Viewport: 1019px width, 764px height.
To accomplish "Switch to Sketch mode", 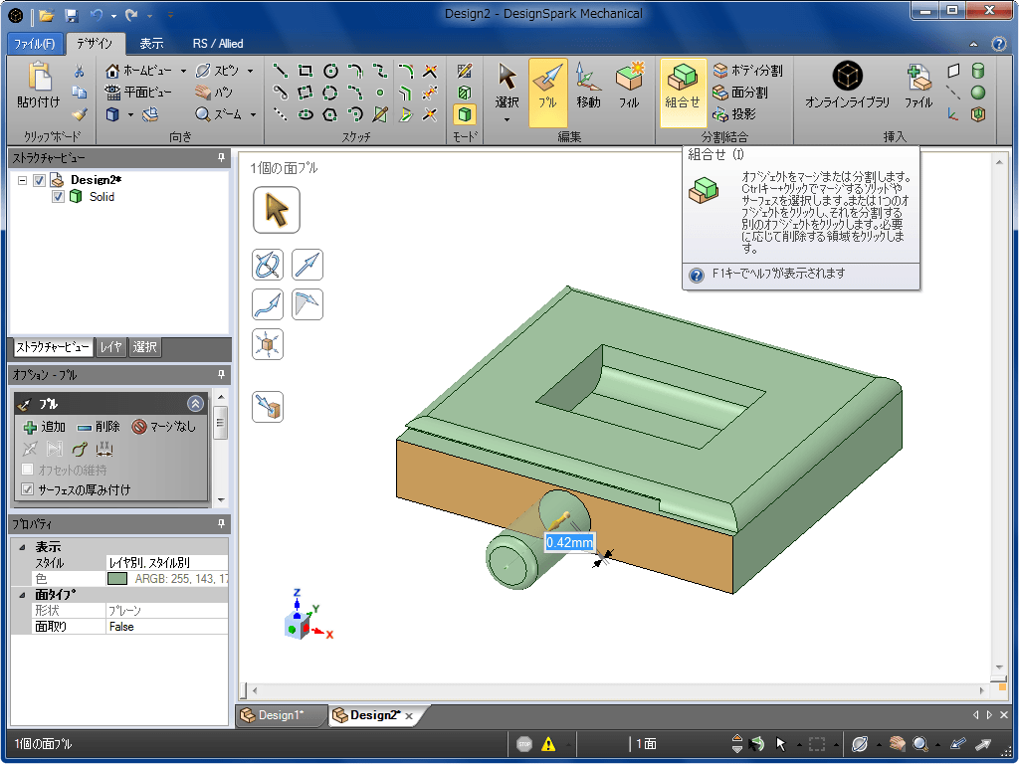I will coord(464,71).
